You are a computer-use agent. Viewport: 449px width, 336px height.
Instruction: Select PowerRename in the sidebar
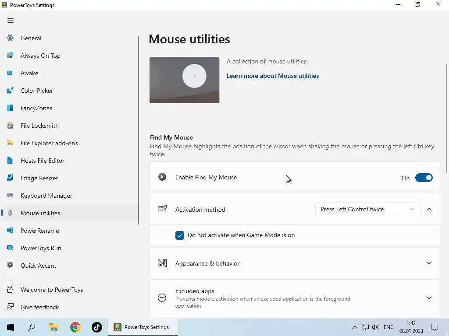pos(70,231)
